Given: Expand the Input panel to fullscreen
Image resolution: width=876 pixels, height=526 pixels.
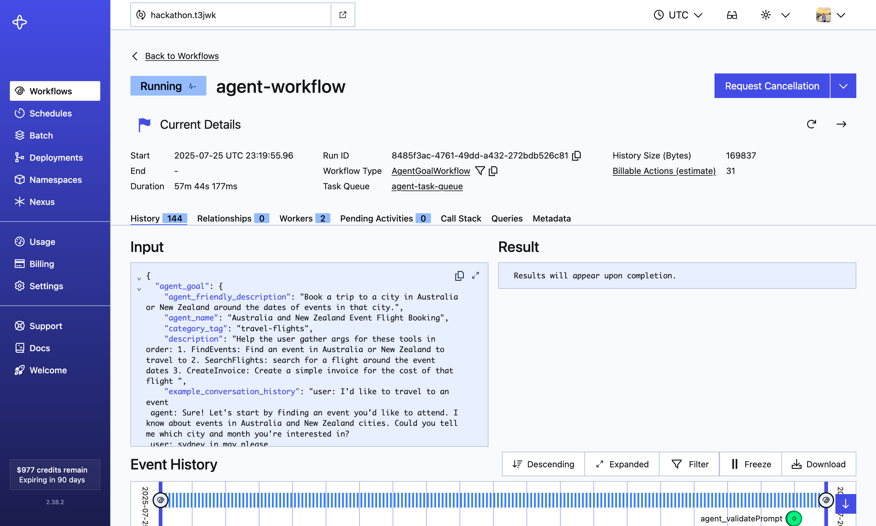Looking at the screenshot, I should point(476,275).
